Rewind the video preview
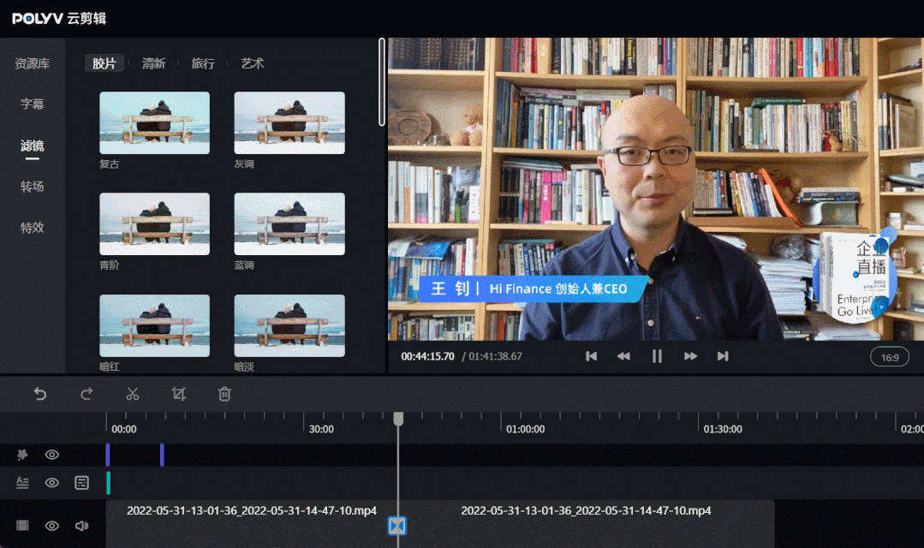The height and width of the screenshot is (548, 924). tap(623, 356)
